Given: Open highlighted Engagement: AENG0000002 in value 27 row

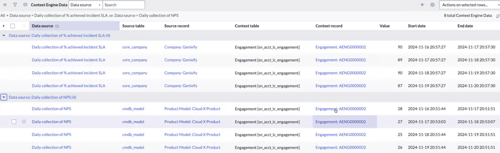Looking at the screenshot, I should click(341, 122).
